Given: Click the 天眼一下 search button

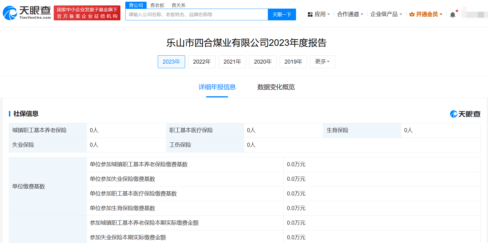Looking at the screenshot, I should pos(282,14).
